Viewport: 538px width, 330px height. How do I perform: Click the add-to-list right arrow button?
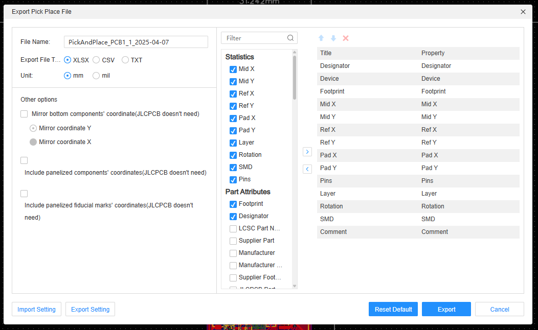(307, 152)
